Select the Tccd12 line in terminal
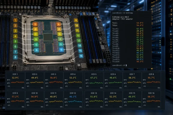Viewport: 173px width, 115px height. tap(128, 53)
